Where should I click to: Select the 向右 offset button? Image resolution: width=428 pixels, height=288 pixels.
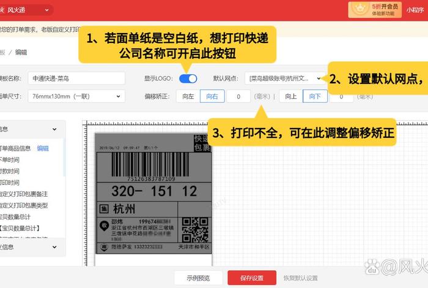click(x=212, y=96)
